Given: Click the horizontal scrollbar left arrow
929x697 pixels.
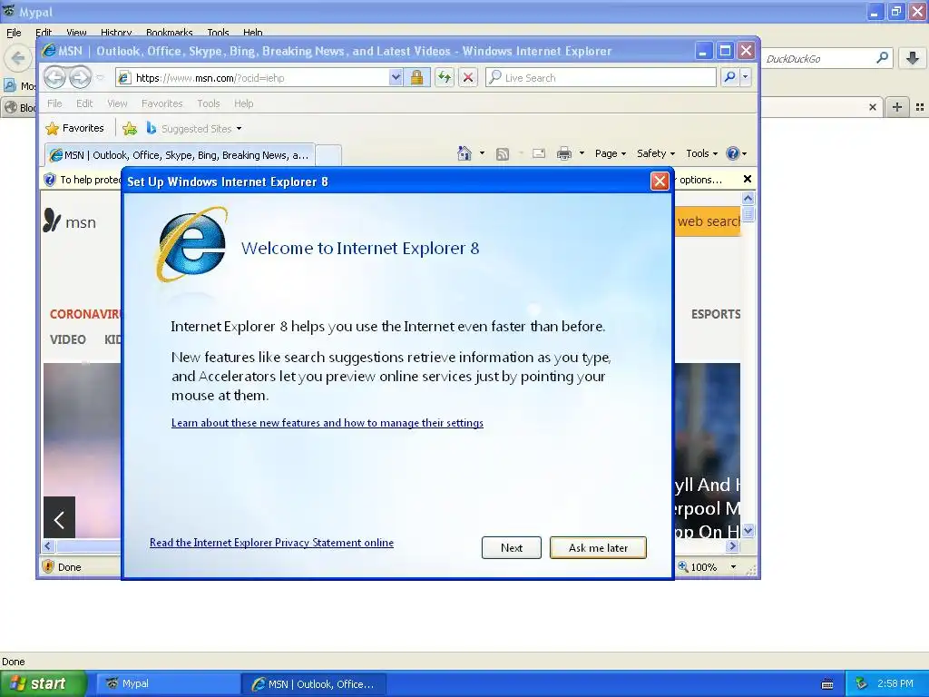Looking at the screenshot, I should 49,545.
